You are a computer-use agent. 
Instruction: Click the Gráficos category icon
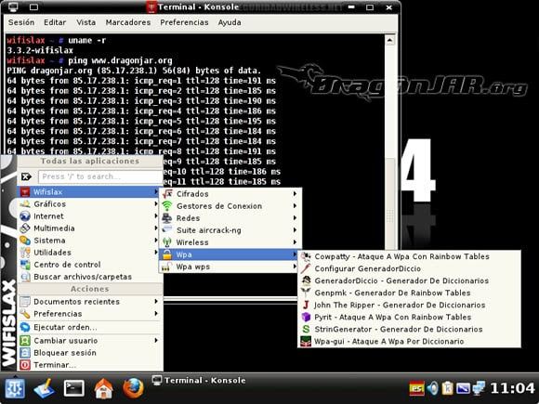25,204
